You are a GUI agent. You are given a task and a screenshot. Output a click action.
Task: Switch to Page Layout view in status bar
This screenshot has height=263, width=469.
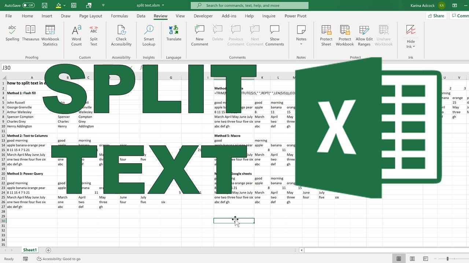click(412, 259)
